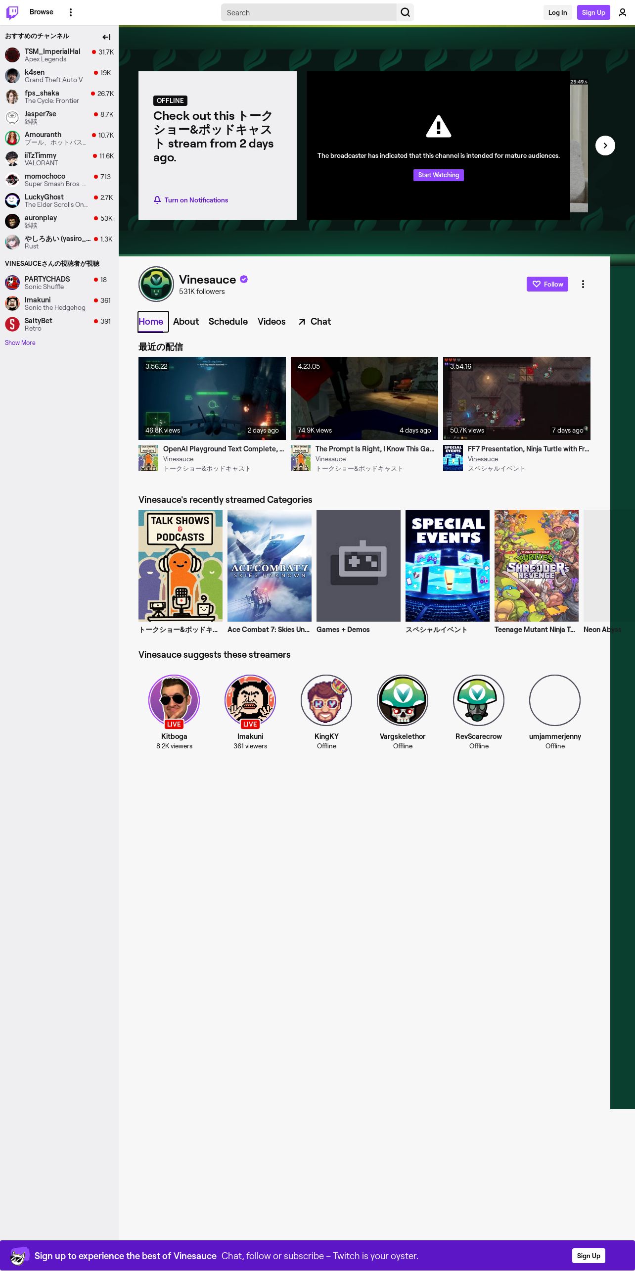This screenshot has height=1271, width=635.
Task: Click Browse in top navigation
Action: pyautogui.click(x=42, y=12)
